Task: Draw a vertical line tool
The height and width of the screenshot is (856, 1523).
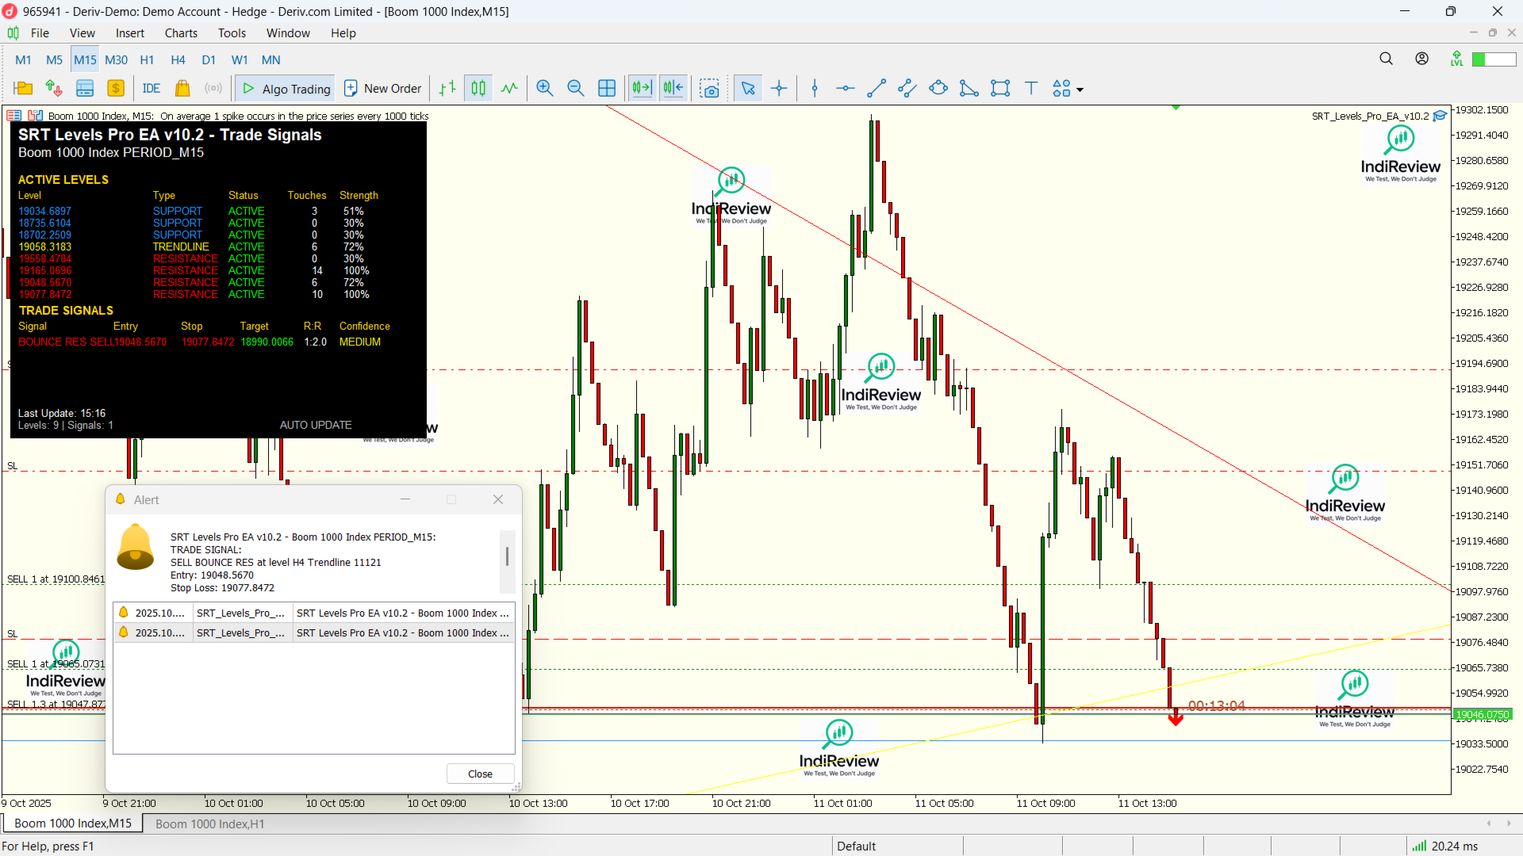Action: (815, 89)
